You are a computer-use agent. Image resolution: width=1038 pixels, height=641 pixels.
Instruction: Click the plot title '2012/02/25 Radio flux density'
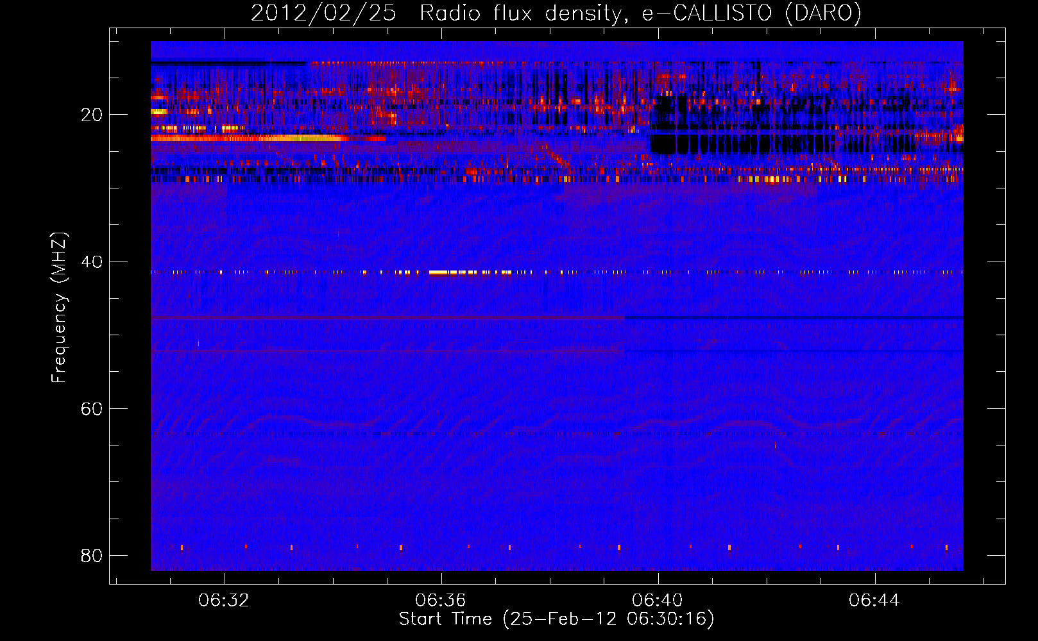click(x=556, y=13)
